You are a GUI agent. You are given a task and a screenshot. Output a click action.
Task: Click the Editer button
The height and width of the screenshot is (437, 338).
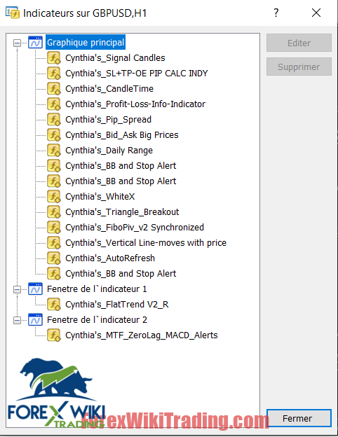point(299,43)
